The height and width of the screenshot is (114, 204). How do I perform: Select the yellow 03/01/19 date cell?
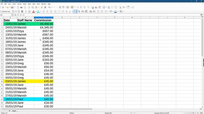click(x=10, y=81)
